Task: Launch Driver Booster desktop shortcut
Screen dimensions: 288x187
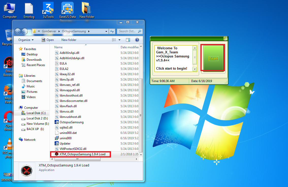Action: [x=8, y=67]
